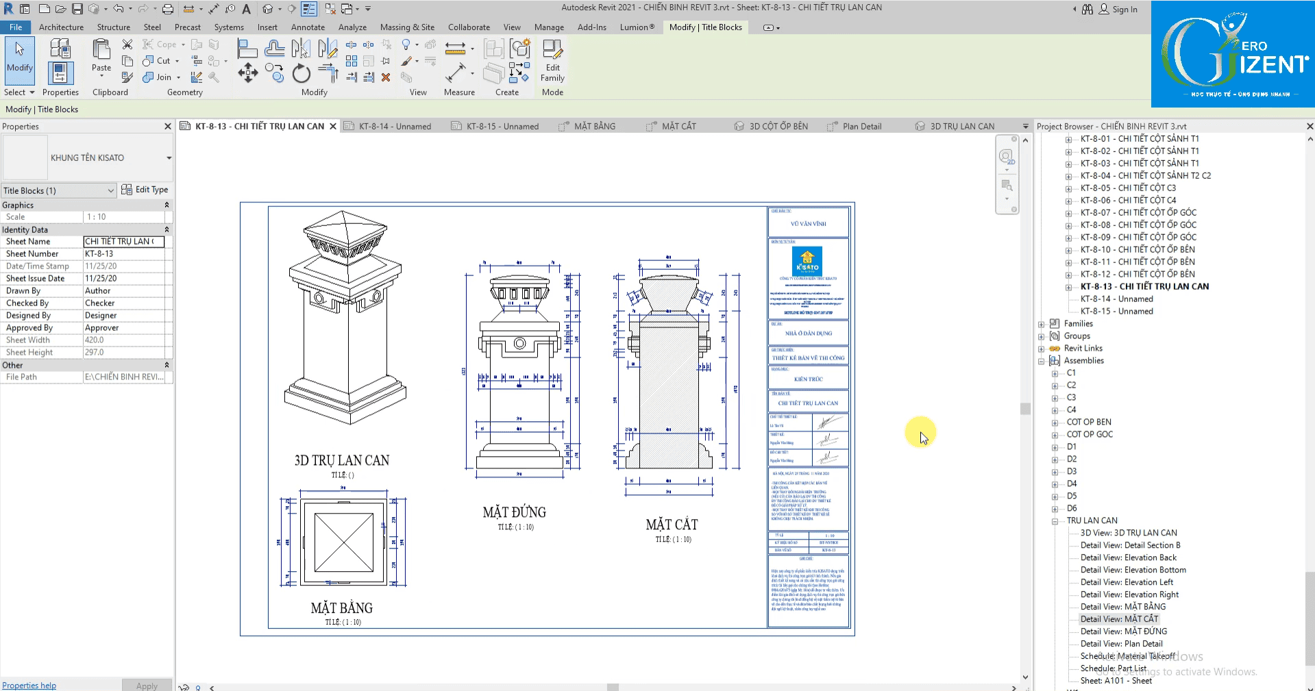This screenshot has width=1315, height=691.
Task: Click the Override Graphics paintbrush icon
Action: click(x=406, y=61)
